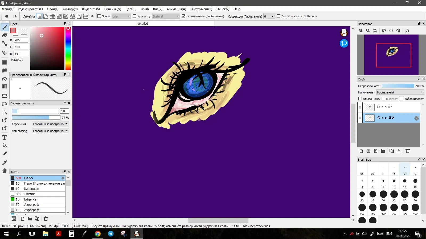Click the R color value field

21,40
